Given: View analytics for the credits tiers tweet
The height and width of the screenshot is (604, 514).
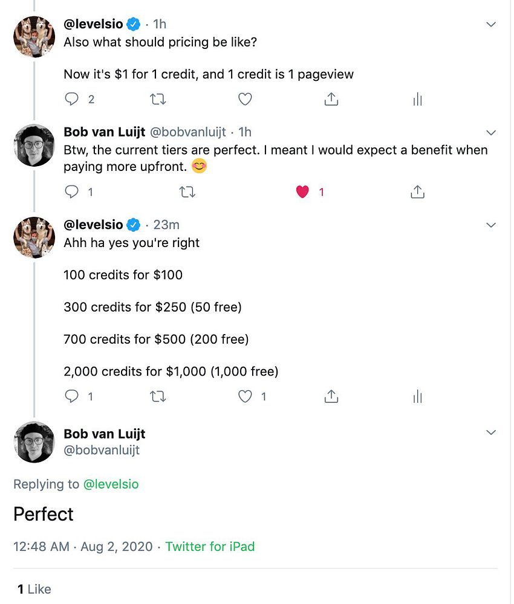Looking at the screenshot, I should click(417, 397).
